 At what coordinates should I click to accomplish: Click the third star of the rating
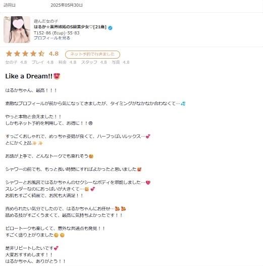(25, 54)
